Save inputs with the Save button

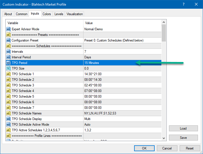(183, 138)
